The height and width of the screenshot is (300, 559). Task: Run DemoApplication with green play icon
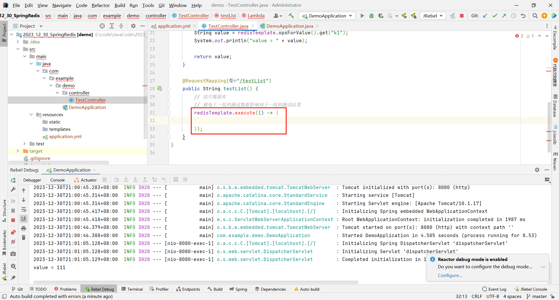(x=362, y=16)
